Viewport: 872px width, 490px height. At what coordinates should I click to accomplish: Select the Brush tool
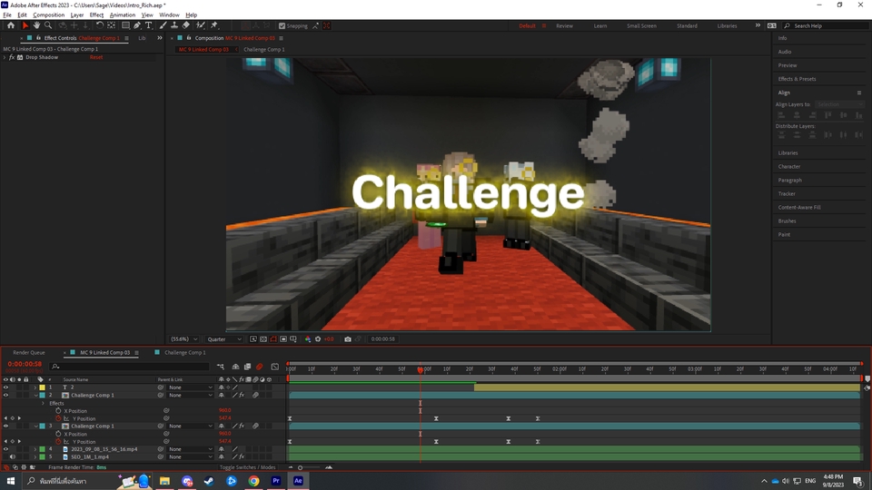163,25
